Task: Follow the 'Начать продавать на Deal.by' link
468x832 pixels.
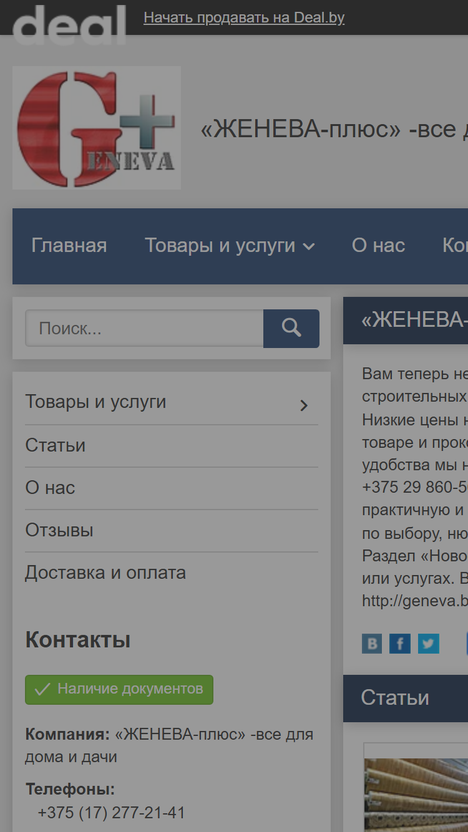Action: coord(244,17)
